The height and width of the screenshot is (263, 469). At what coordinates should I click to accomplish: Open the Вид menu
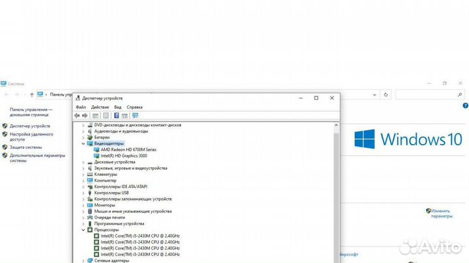coord(117,107)
